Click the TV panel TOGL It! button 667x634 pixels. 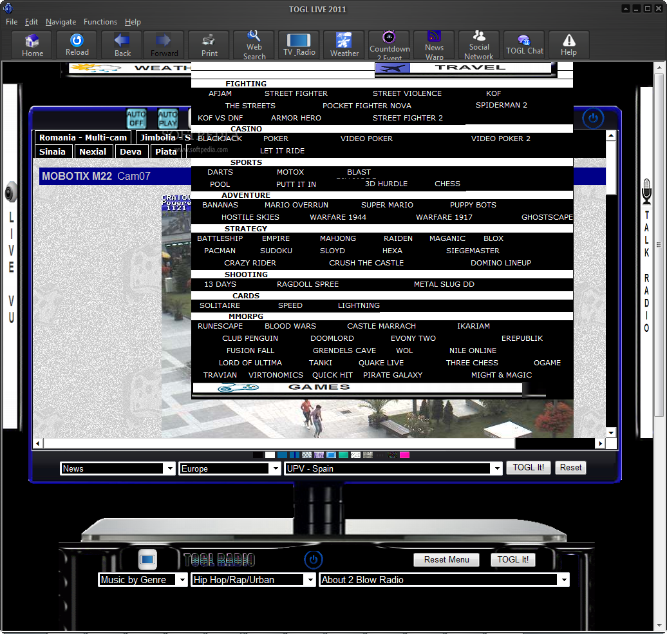pos(529,468)
